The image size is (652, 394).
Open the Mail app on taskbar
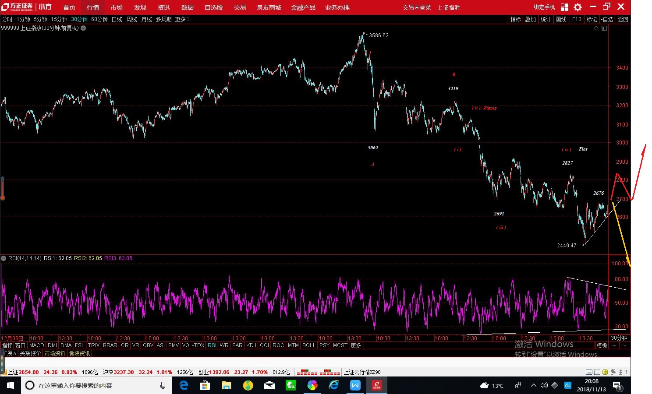[269, 385]
